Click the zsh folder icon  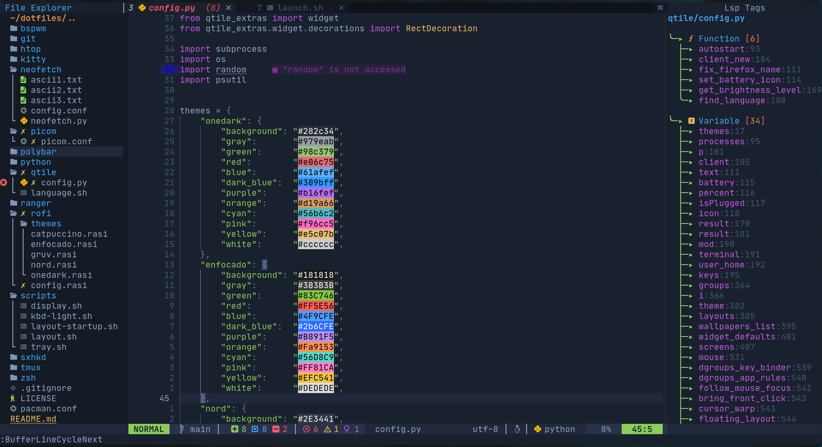[14, 378]
